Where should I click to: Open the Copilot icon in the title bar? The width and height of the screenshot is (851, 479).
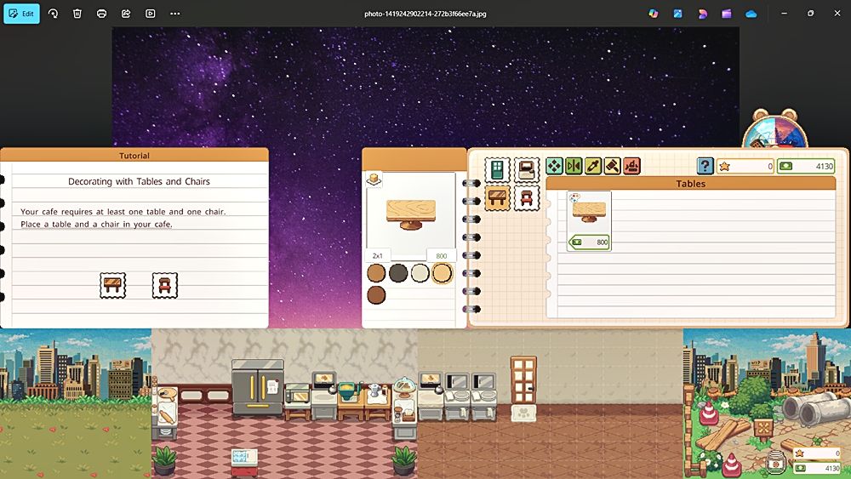coord(654,14)
